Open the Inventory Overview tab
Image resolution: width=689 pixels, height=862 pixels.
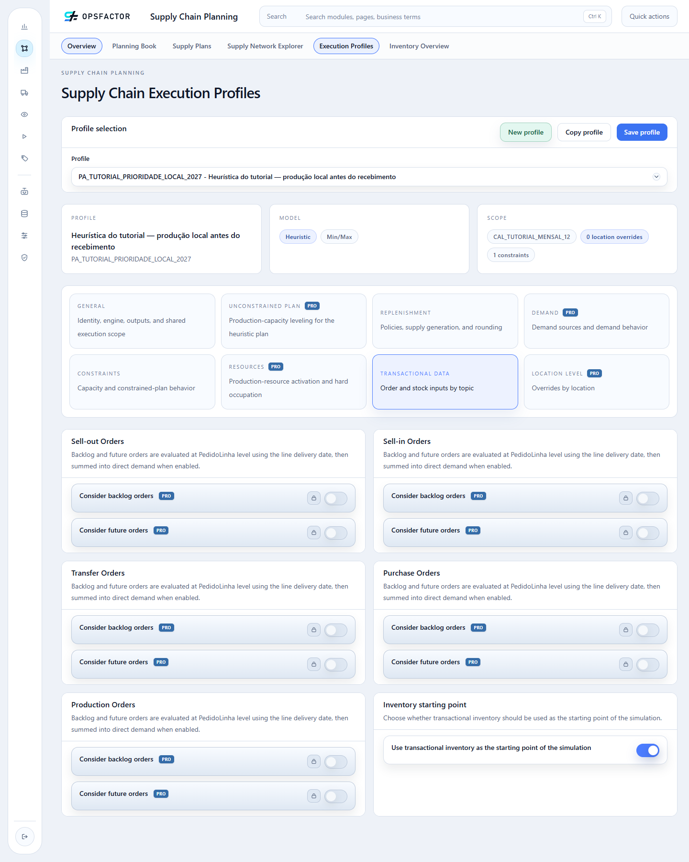[x=419, y=46]
